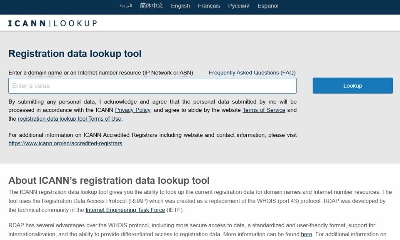Open the ICANN Privacy Policy link
Viewport: 400px width, 240px height.
pyautogui.click(x=132, y=110)
